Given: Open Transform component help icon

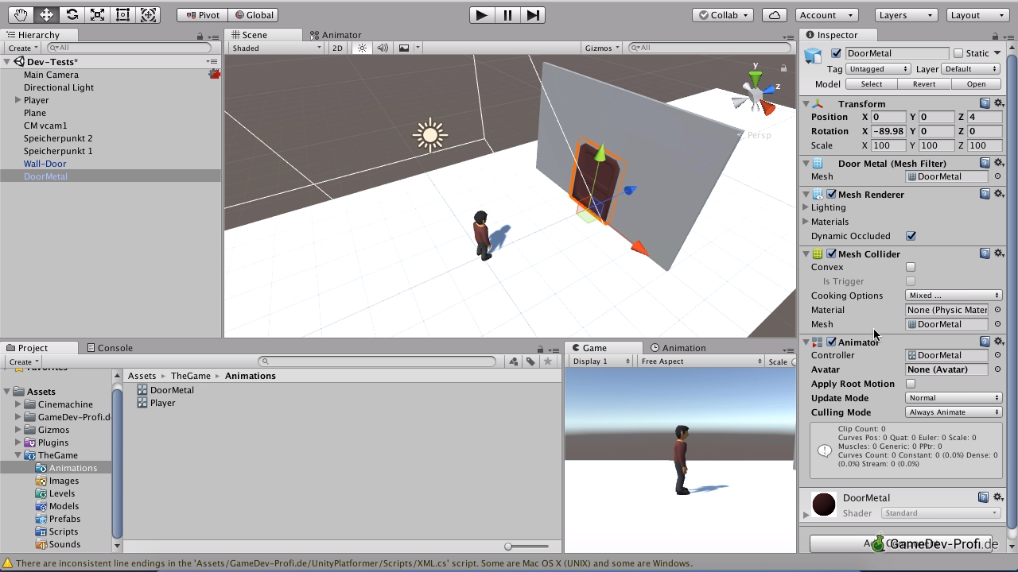Looking at the screenshot, I should coord(985,103).
